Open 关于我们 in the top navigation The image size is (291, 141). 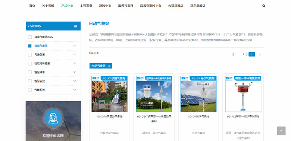pos(48,6)
